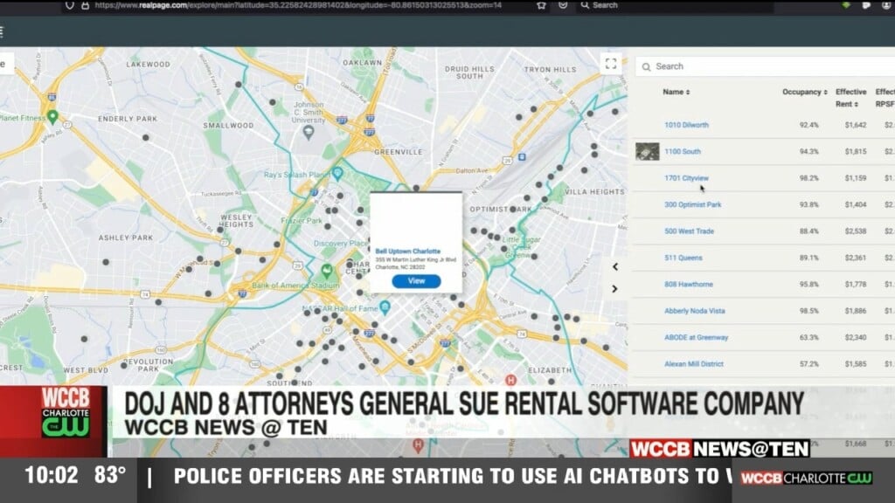Open the 500 West Trade property link

tap(689, 231)
